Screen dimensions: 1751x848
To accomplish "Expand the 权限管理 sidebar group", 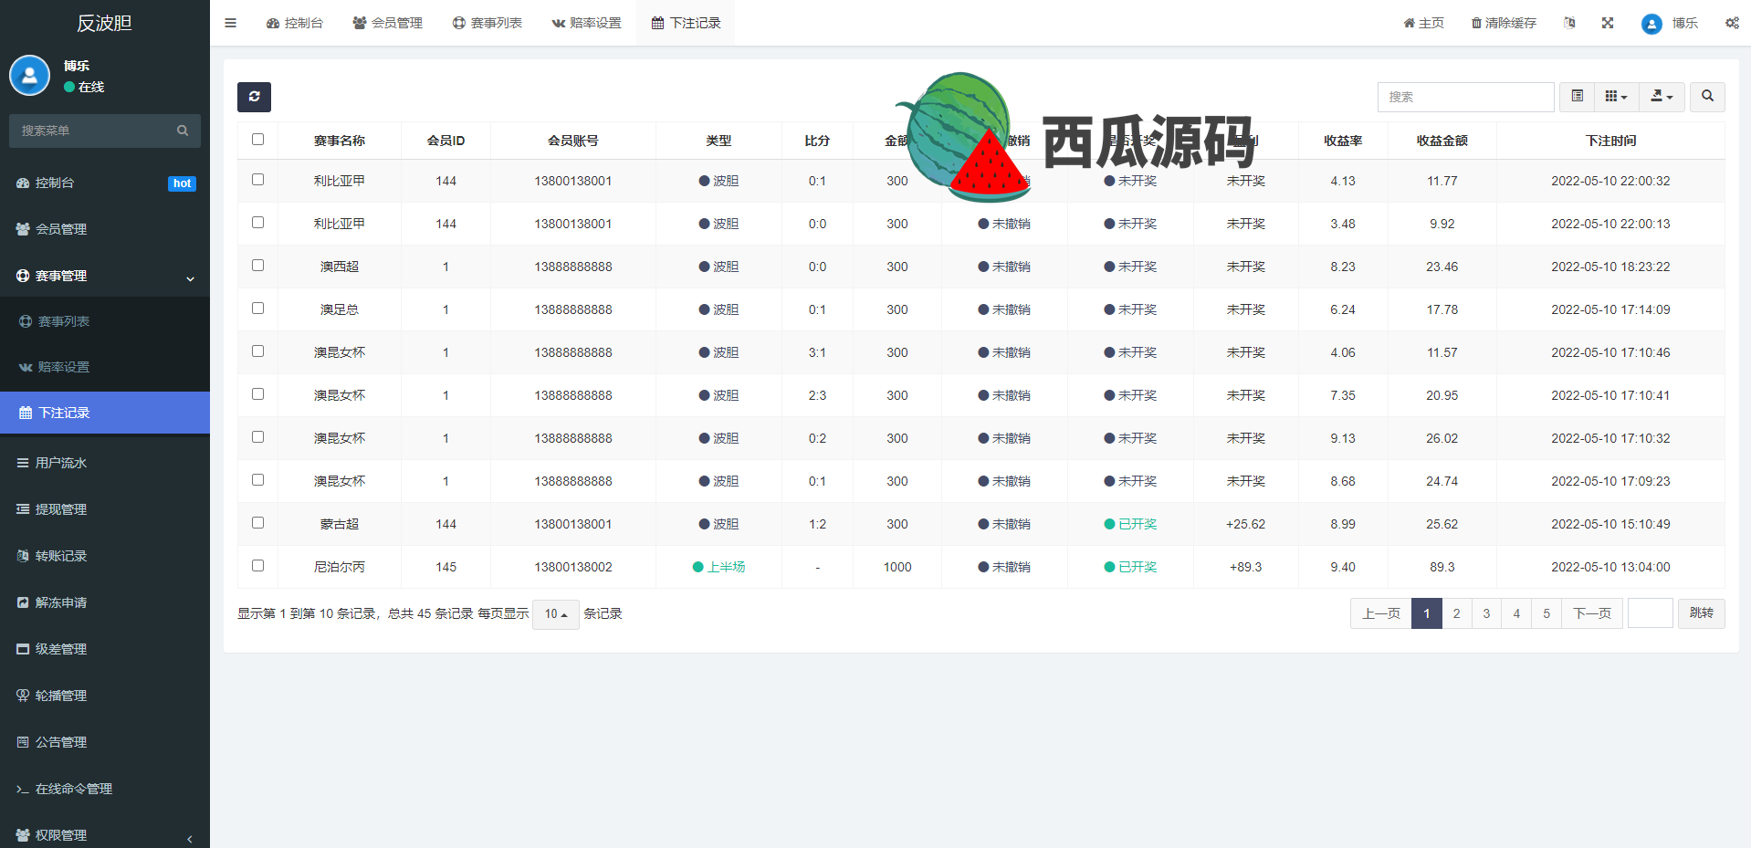I will (105, 835).
